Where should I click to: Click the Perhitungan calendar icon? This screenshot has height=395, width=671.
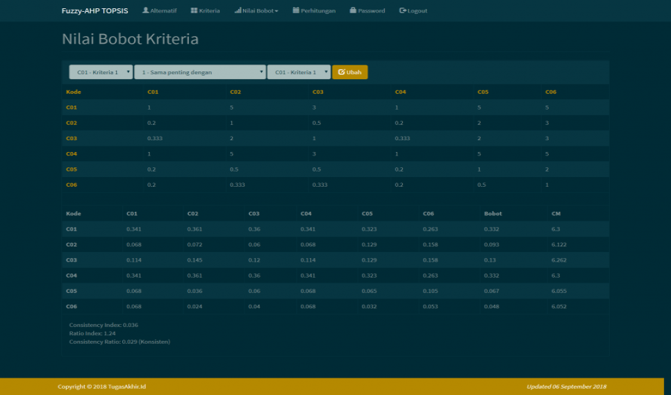[x=296, y=10]
